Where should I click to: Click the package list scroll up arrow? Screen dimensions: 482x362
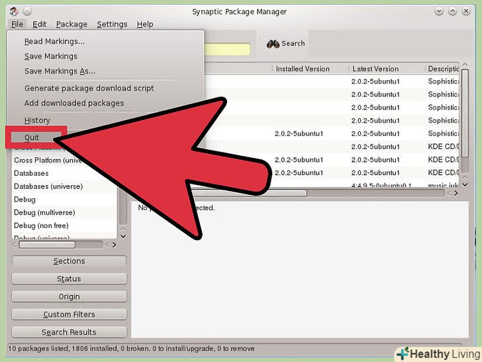coord(465,65)
